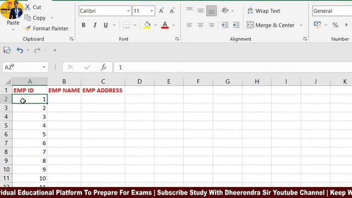The width and height of the screenshot is (352, 198).
Task: Apply cell Borders button
Action: pyautogui.click(x=127, y=25)
